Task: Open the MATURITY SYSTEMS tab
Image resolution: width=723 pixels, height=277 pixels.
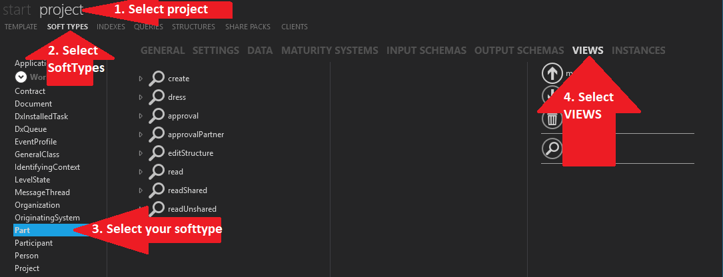Action: (329, 51)
